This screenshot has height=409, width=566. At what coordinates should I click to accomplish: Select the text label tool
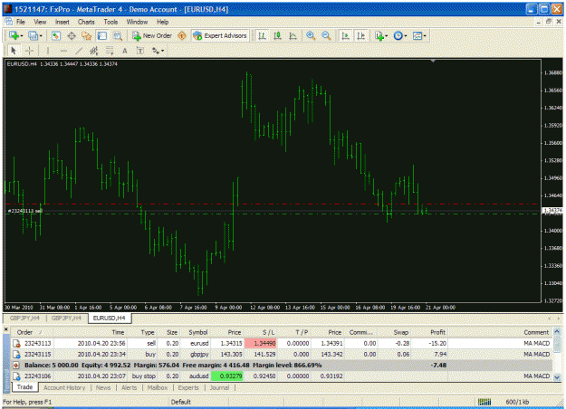[140, 51]
